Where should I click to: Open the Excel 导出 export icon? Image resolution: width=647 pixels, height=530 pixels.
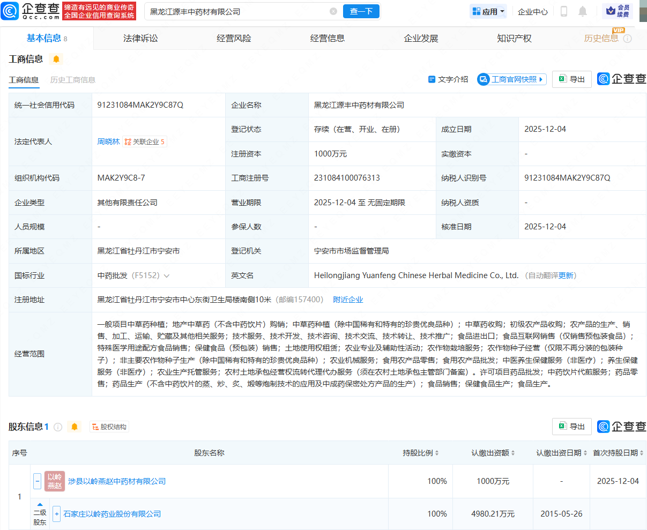(562, 79)
